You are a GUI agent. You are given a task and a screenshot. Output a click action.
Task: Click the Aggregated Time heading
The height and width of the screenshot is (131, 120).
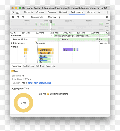tap(20, 89)
